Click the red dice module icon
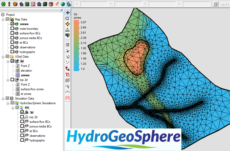 click(51, 4)
